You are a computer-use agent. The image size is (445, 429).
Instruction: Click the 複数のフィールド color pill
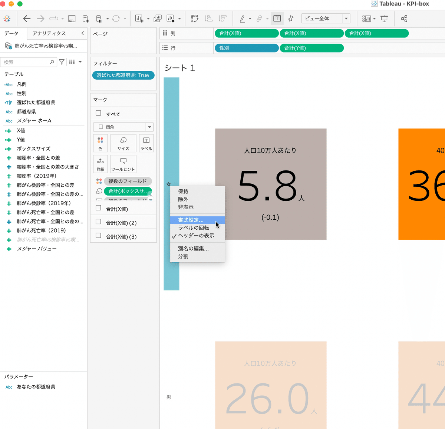pos(128,181)
